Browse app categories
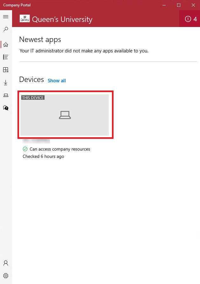Viewport: 200px width, 284px height. click(6, 70)
